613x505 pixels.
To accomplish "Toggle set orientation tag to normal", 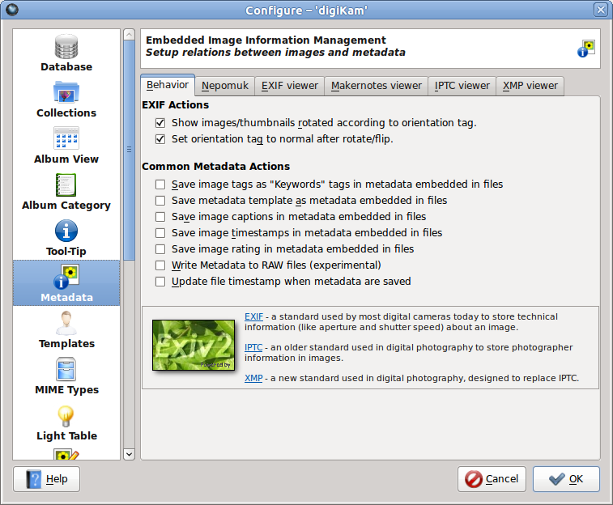I will pyautogui.click(x=160, y=139).
